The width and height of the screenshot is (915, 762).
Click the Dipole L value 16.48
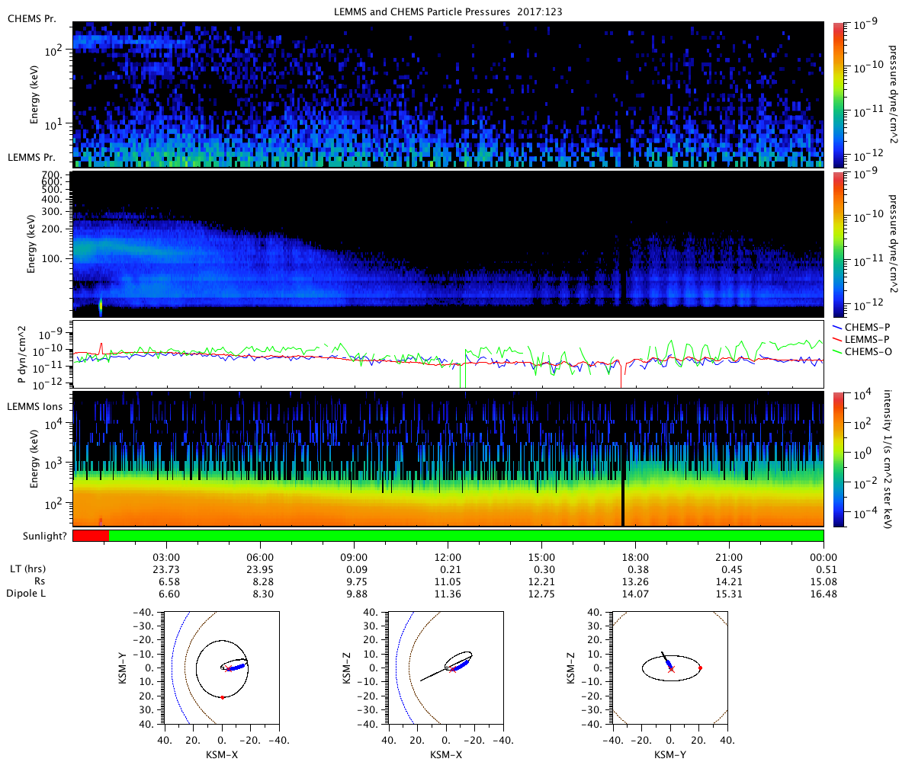click(x=823, y=594)
